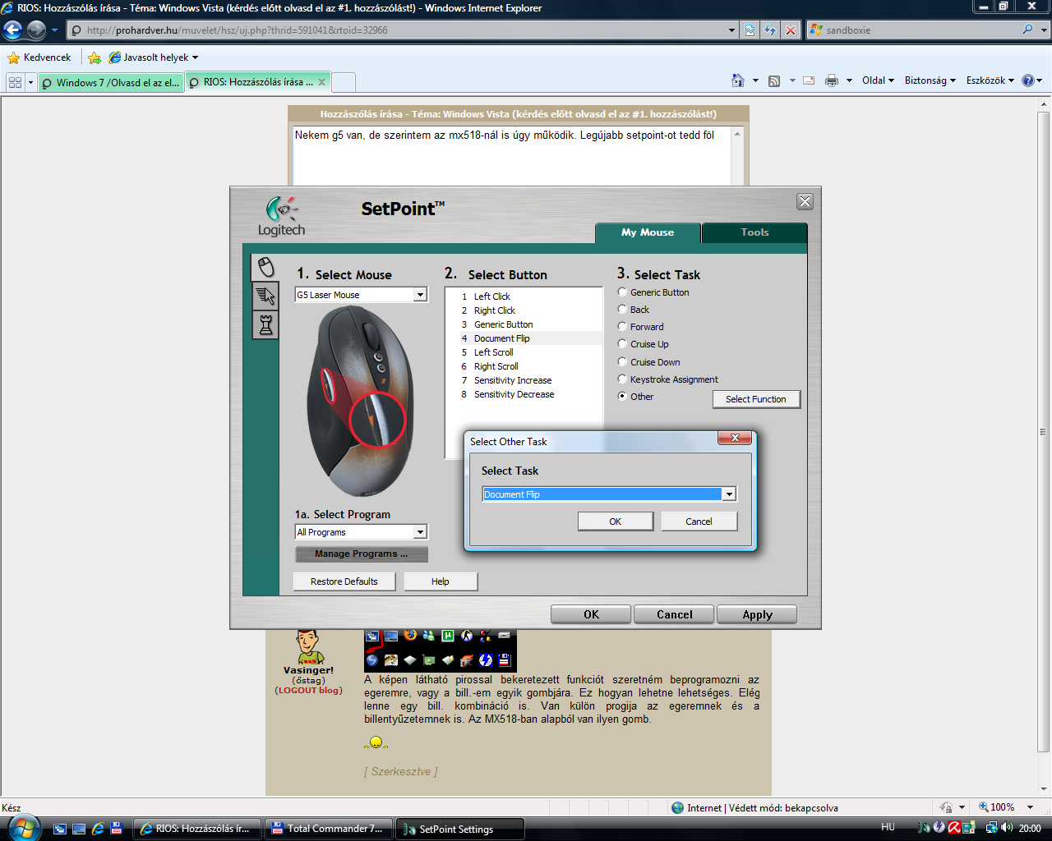Open Kedvencek favorites star

(x=39, y=57)
